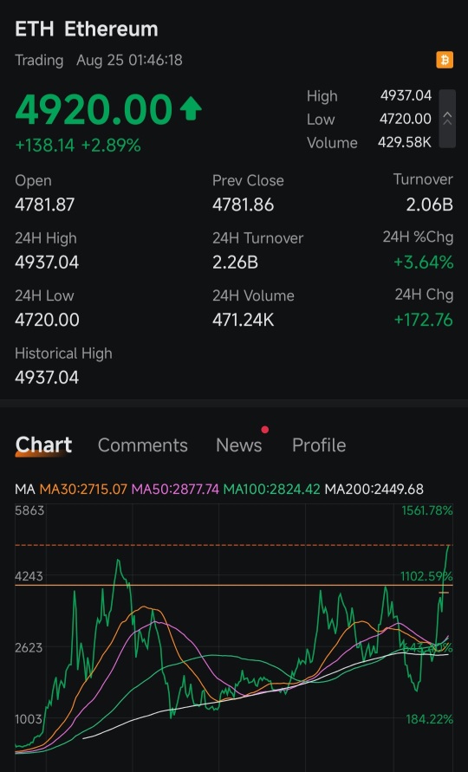Tap the Historical High value 4937.04
The height and width of the screenshot is (772, 468).
tap(47, 378)
